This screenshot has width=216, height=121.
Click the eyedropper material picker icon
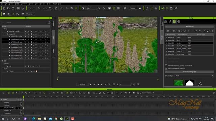pos(204,31)
